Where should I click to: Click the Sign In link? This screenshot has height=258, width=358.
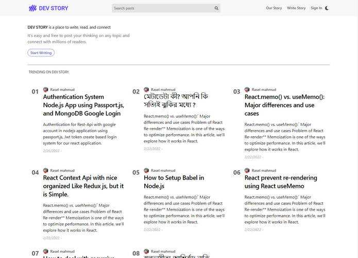(x=316, y=8)
